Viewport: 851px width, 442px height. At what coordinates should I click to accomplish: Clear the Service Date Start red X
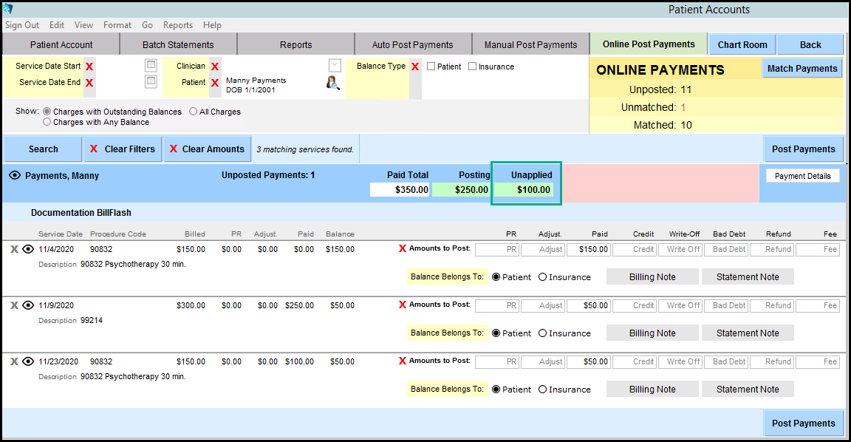(89, 67)
